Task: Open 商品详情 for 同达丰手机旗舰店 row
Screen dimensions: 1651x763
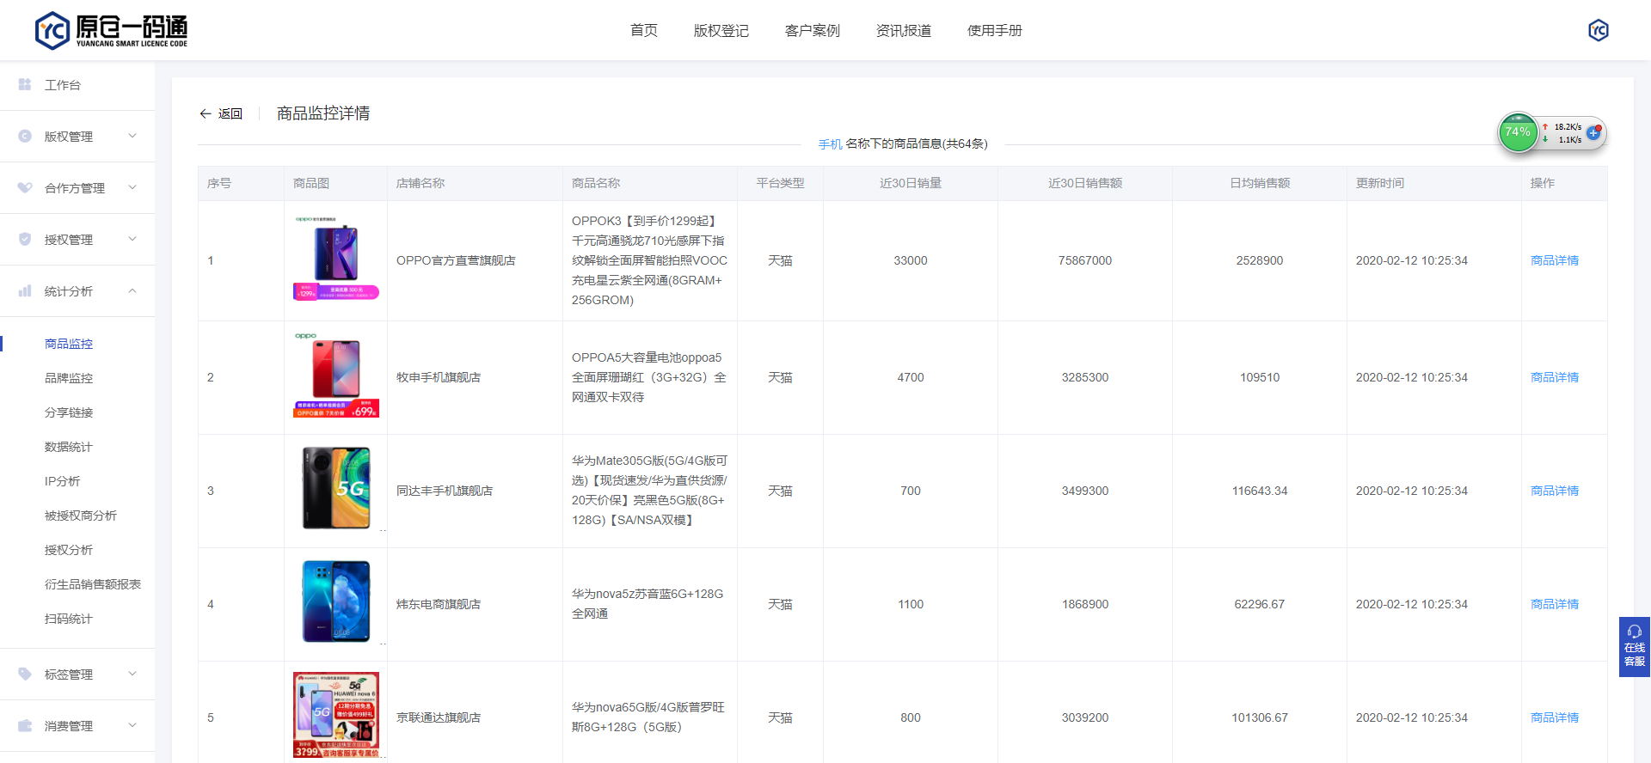Action: [x=1555, y=491]
